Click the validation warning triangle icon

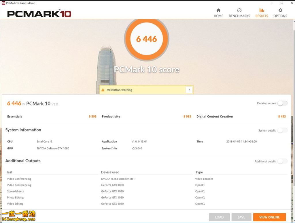coord(103,90)
